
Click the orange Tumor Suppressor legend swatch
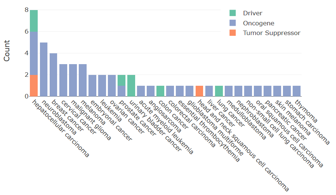click(233, 33)
